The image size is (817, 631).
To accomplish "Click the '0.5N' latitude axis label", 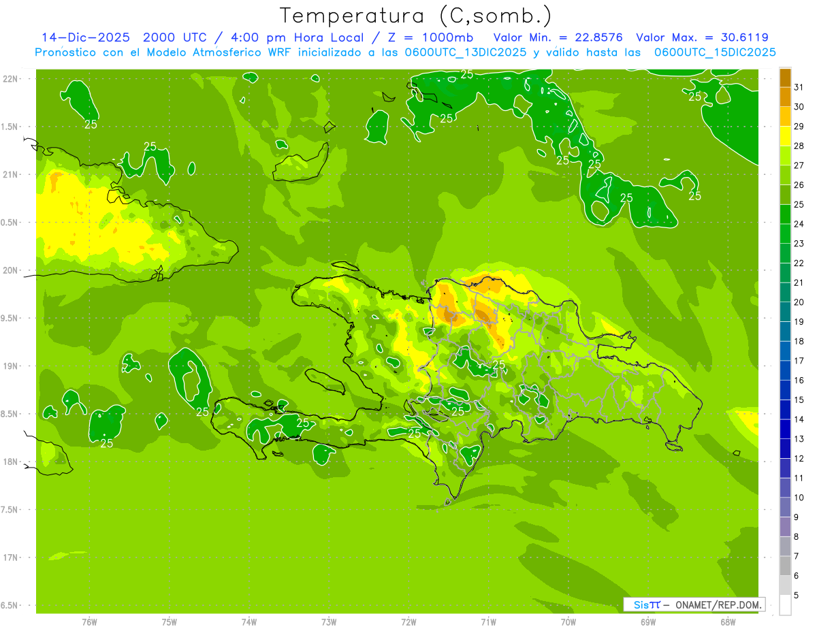I will click(10, 223).
